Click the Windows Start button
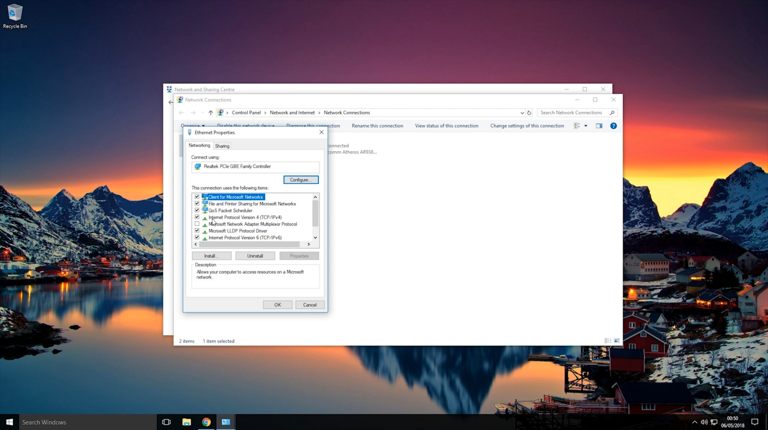Viewport: 768px width, 430px height. pos(9,422)
